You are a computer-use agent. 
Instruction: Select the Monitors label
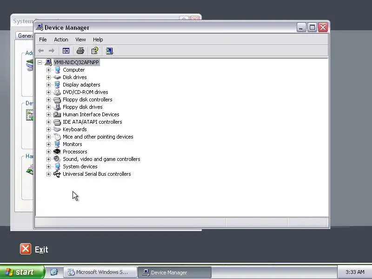[73, 144]
